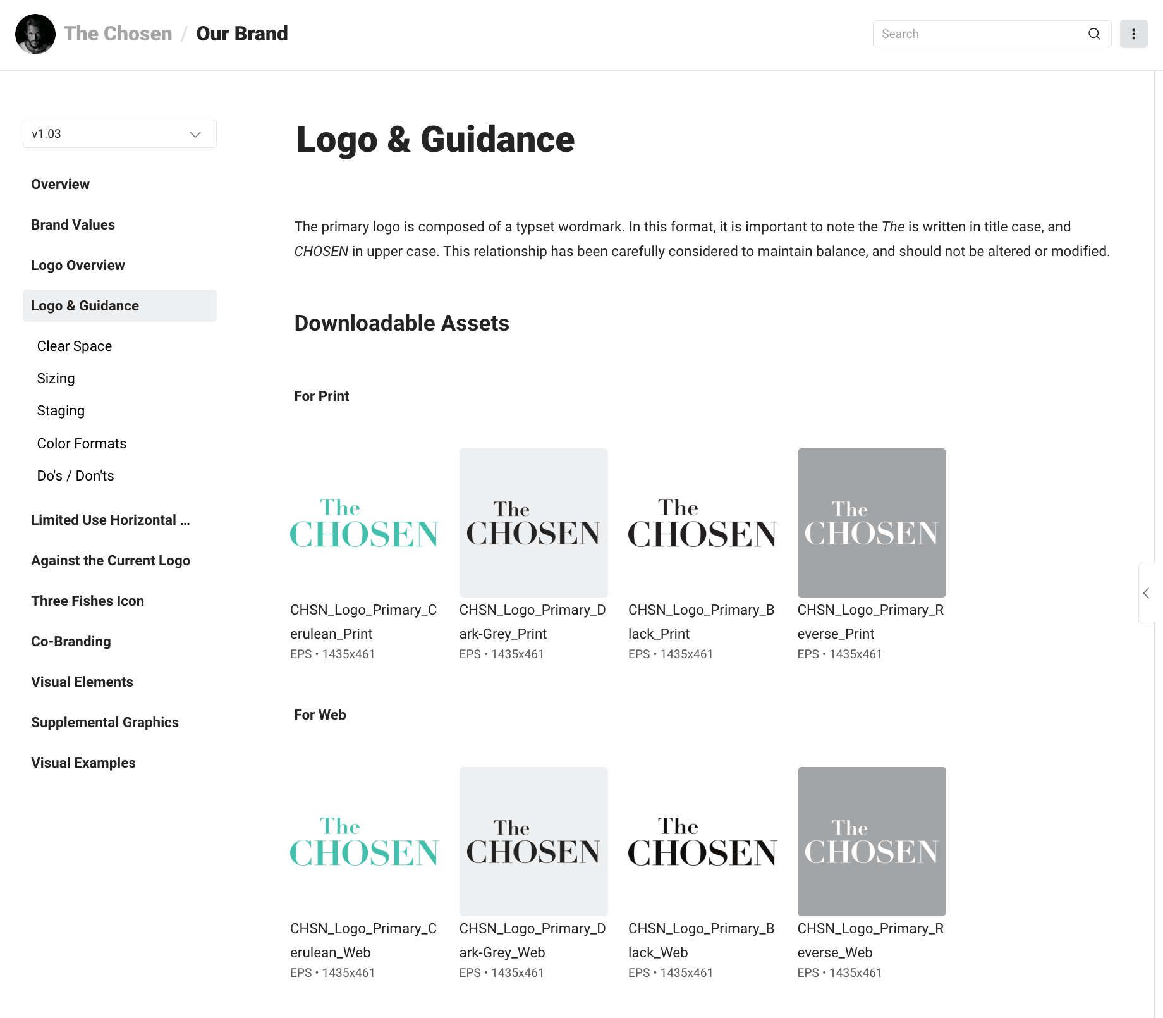Click the CHSN_Logo_Primary_Reverse_Web file name

[871, 941]
